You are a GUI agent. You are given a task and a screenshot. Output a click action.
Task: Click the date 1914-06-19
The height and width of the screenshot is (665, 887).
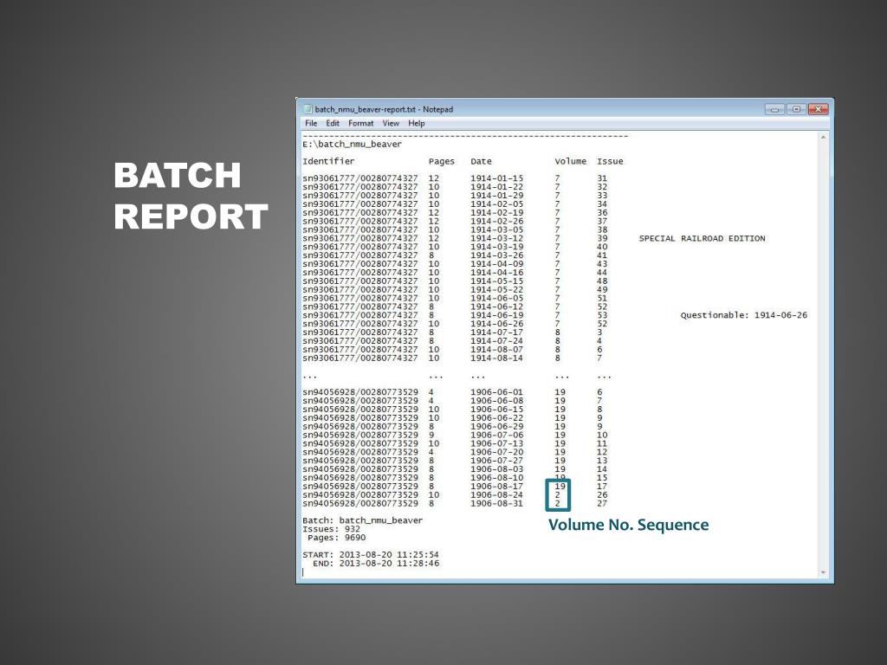497,315
